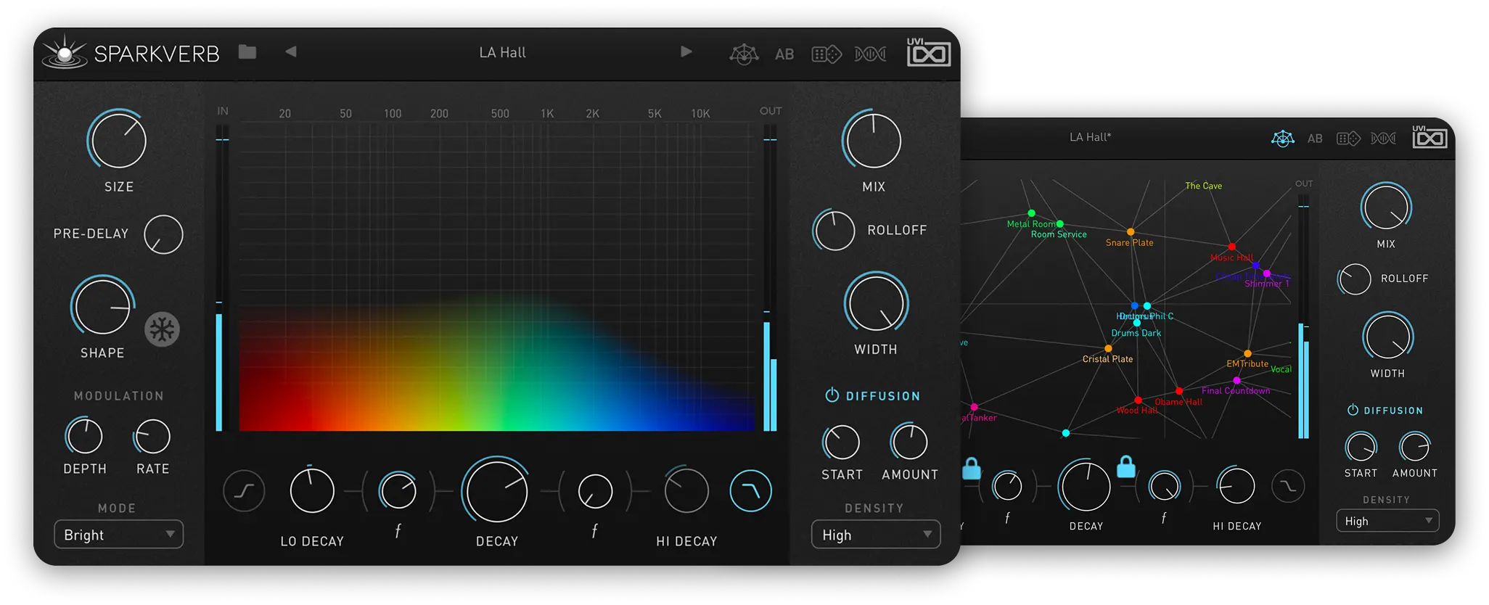The image size is (1489, 605).
Task: Go to the next preset arrow
Action: 686,52
